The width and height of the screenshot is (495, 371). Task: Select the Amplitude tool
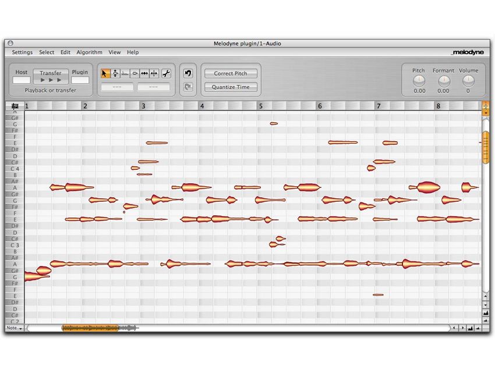(144, 73)
